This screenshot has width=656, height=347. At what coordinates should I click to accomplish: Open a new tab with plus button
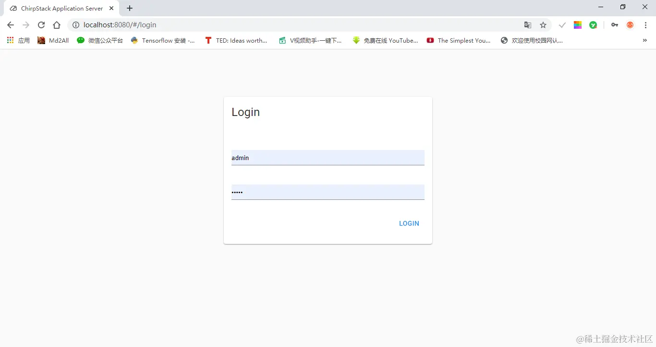click(130, 9)
